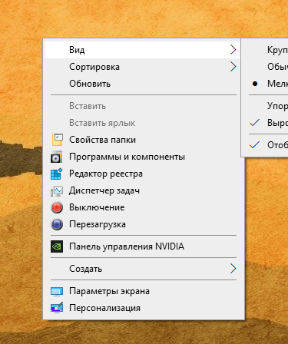Viewport: 288px width, 344px height.
Task: Expand the Создать submenu arrow
Action: tap(233, 269)
